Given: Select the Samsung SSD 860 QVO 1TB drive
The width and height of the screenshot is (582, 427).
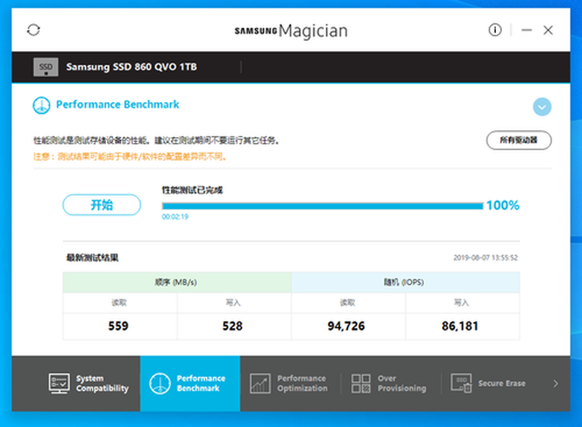Looking at the screenshot, I should (x=130, y=67).
